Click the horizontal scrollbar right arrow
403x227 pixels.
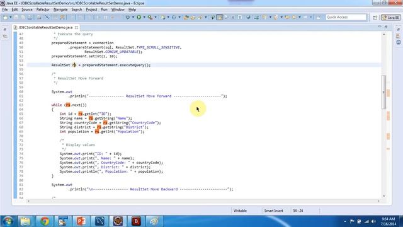pos(378,201)
